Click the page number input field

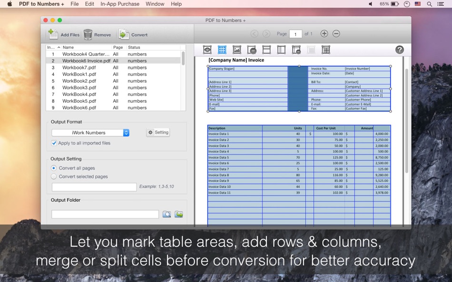click(295, 34)
